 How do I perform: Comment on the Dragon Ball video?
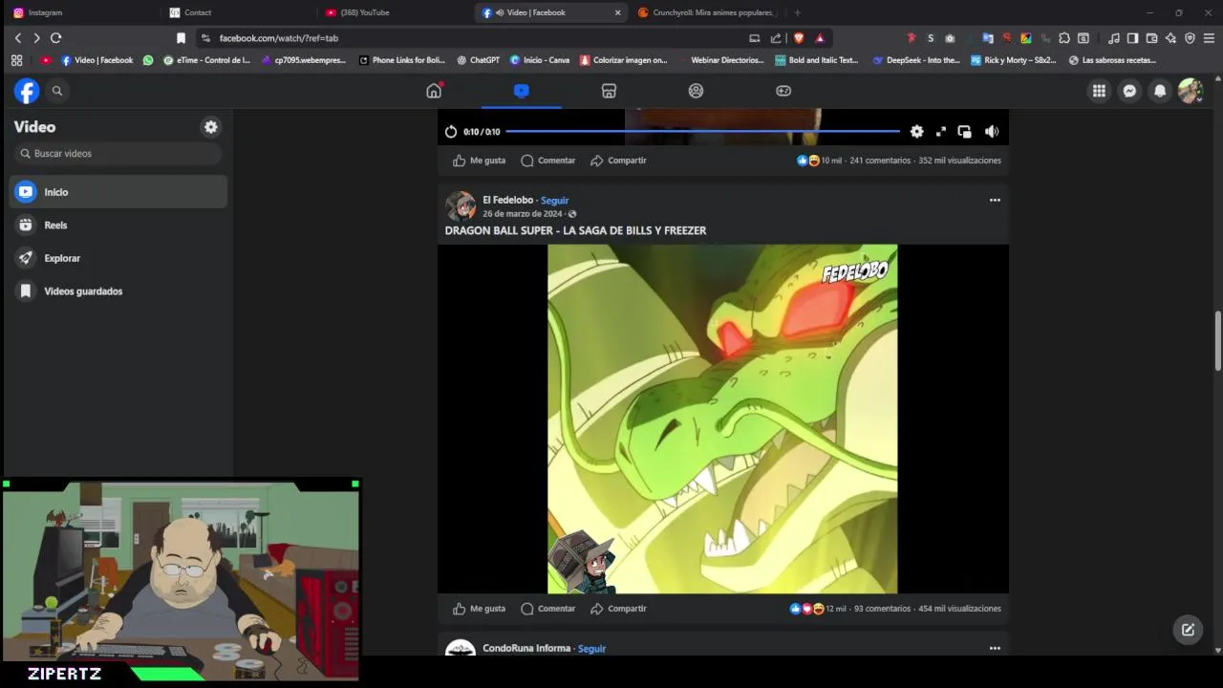click(x=547, y=609)
